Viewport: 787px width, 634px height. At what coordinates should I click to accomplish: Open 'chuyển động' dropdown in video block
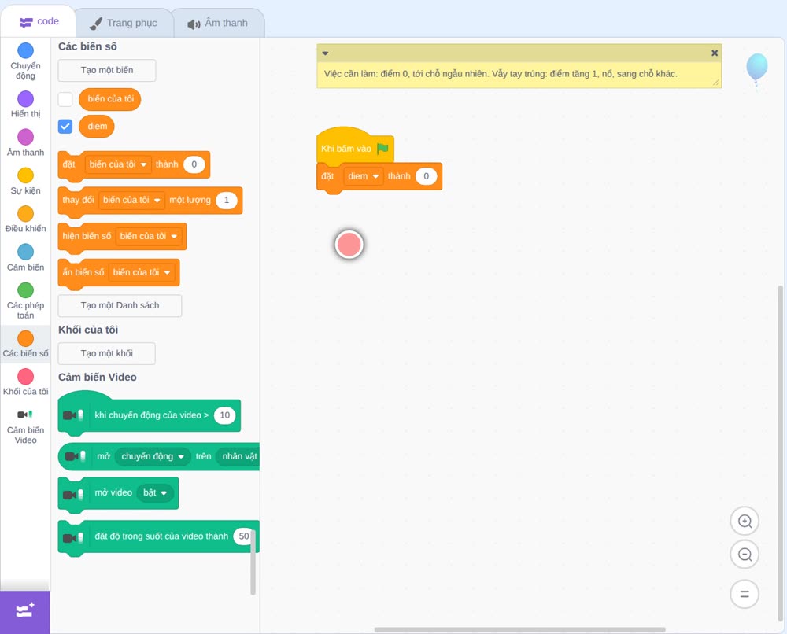(x=153, y=456)
